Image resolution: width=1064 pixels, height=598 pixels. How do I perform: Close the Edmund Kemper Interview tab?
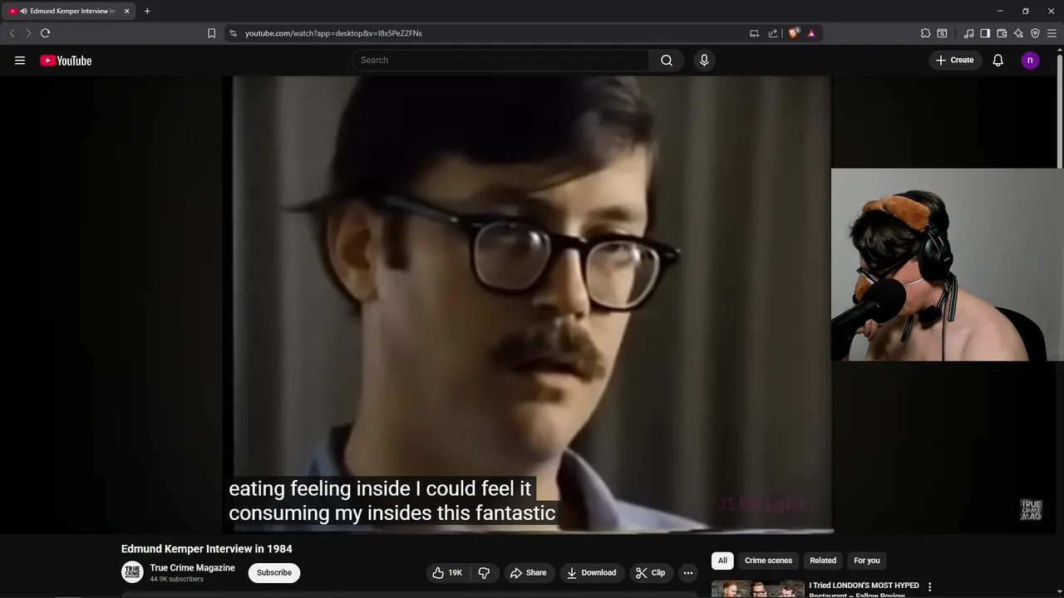(x=126, y=11)
